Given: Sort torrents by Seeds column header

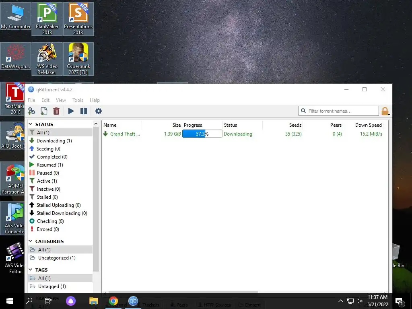Looking at the screenshot, I should 283,125.
